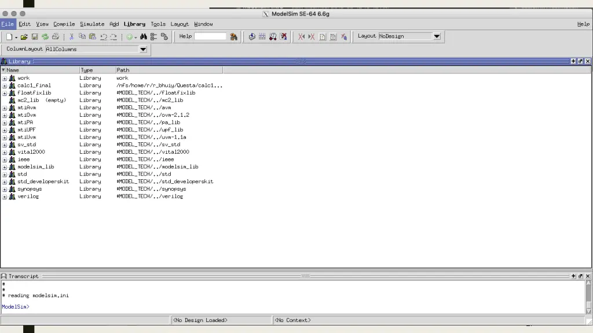Click the hierarchy icon right of Collapse All

164,36
